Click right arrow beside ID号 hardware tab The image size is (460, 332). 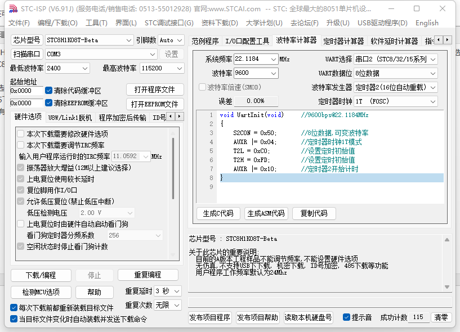(179, 116)
